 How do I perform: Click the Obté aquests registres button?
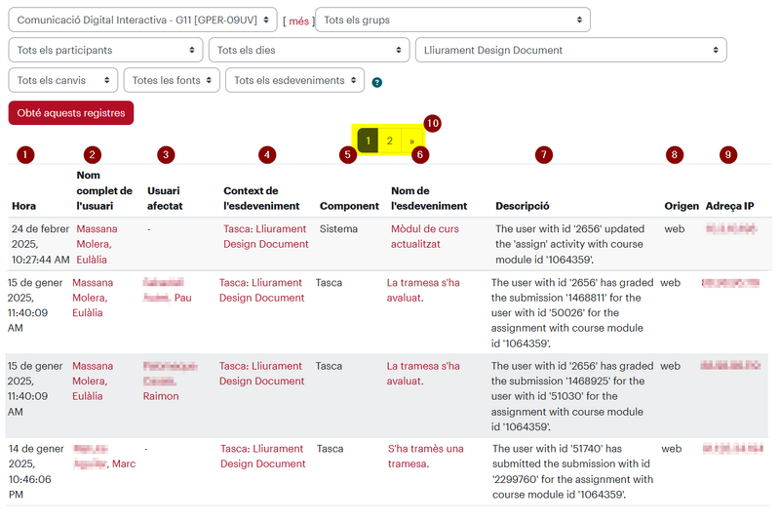pos(71,113)
